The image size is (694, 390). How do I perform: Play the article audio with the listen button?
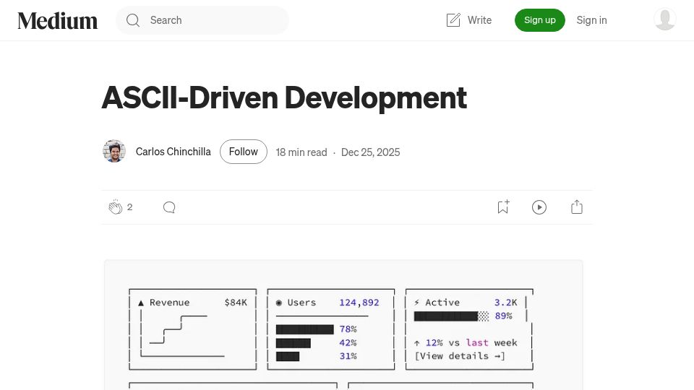(x=539, y=207)
